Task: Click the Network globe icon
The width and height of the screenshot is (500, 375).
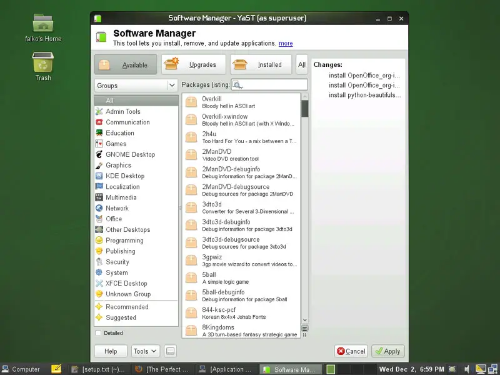Action: (x=99, y=208)
